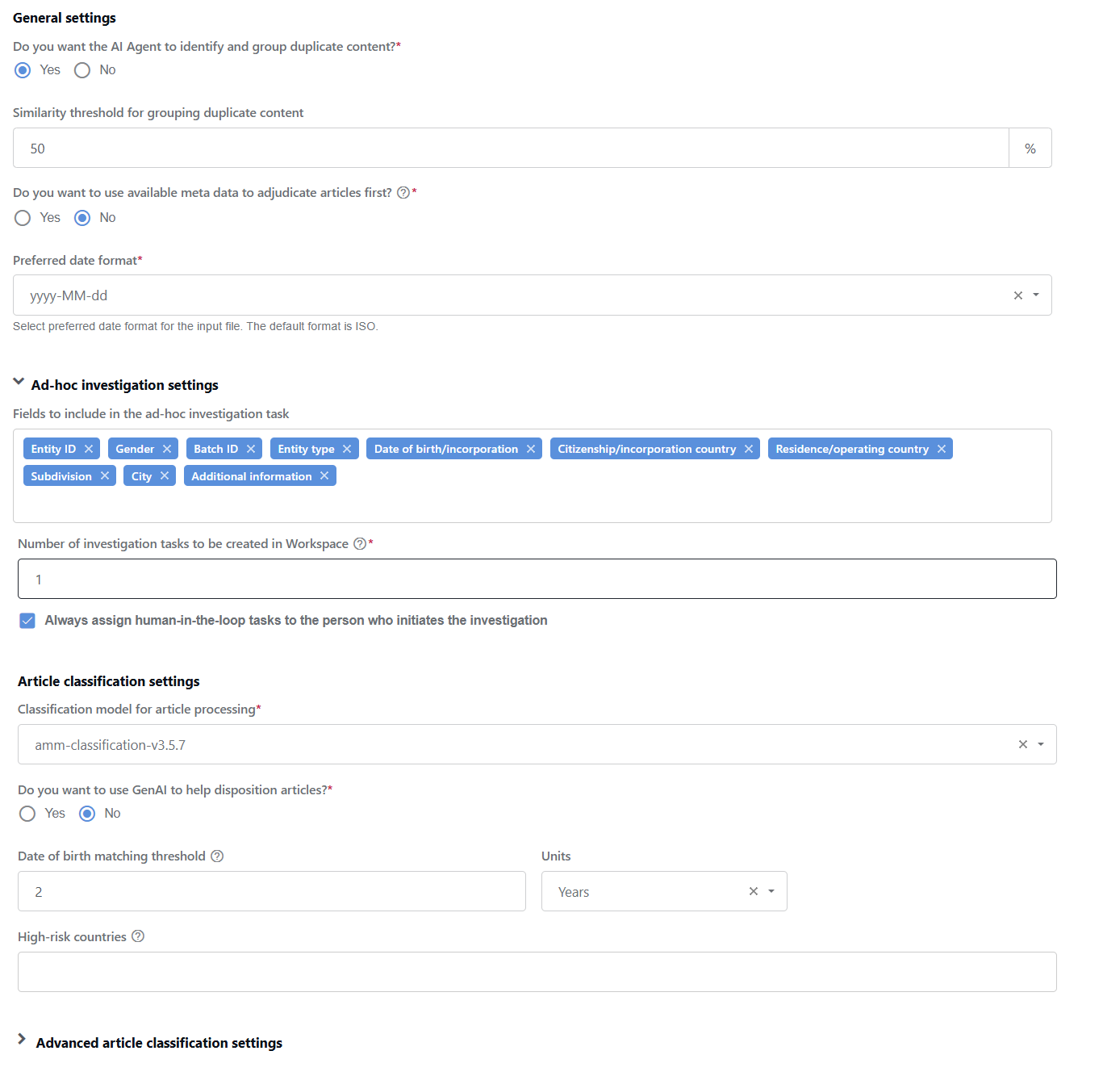Clear the preferred date format selection
The width and height of the screenshot is (1103, 1076).
pos(1018,295)
